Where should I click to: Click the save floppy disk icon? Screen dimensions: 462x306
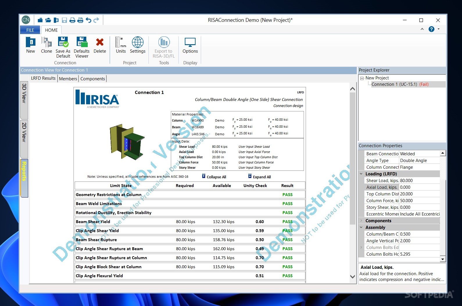[x=64, y=20]
